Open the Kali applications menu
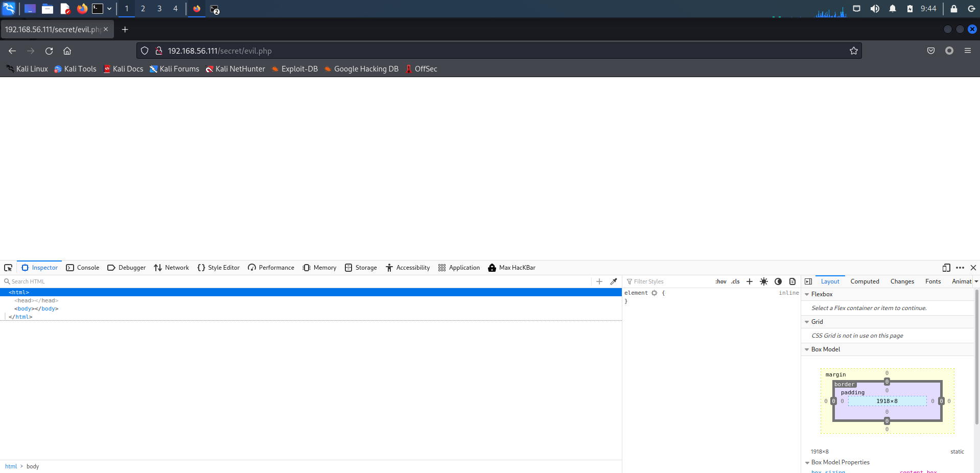 pos(9,9)
